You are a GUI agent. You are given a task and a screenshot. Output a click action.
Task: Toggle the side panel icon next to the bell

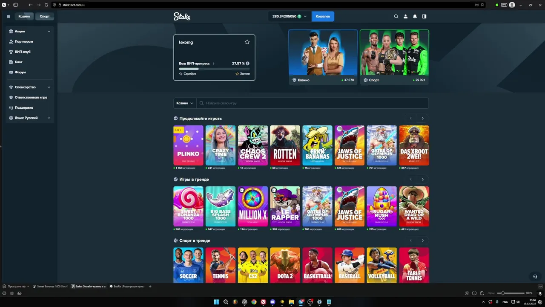424,16
